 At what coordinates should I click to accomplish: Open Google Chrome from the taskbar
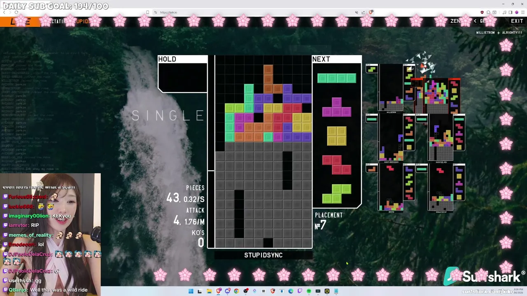[x=236, y=291]
